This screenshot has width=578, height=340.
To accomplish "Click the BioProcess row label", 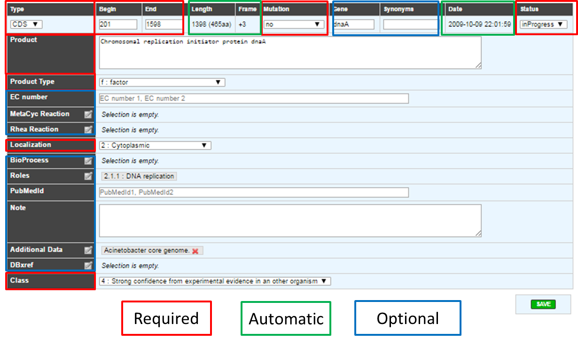I will 29,161.
